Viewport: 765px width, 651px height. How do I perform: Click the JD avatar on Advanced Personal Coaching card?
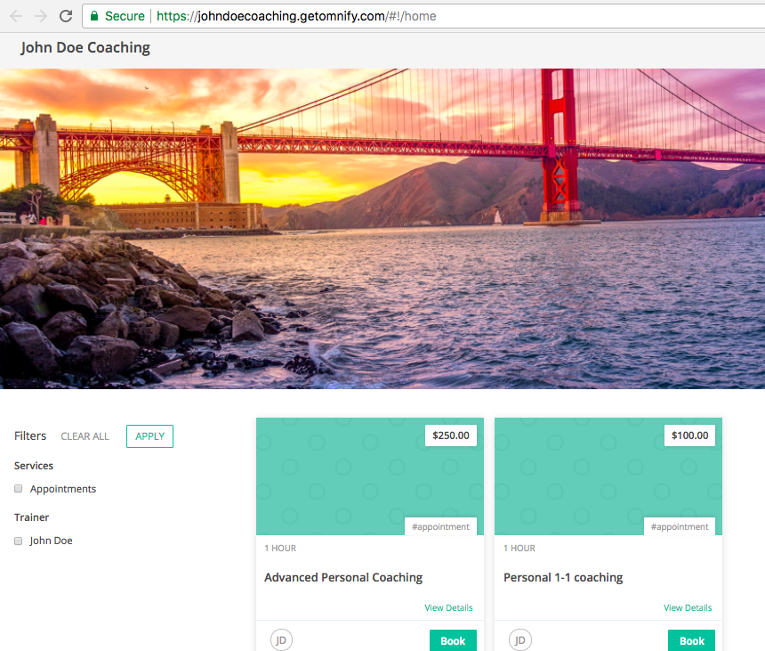281,639
